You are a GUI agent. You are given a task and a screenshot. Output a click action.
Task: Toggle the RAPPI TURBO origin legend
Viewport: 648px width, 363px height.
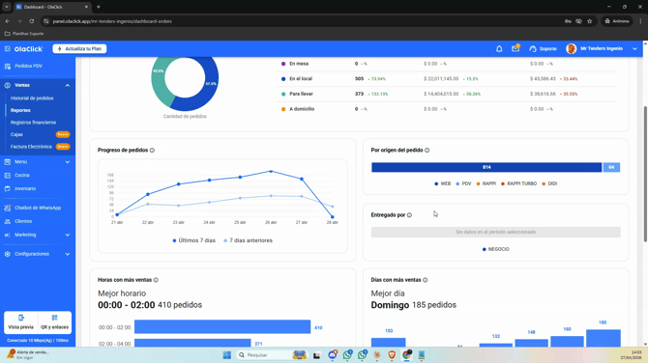tap(518, 183)
